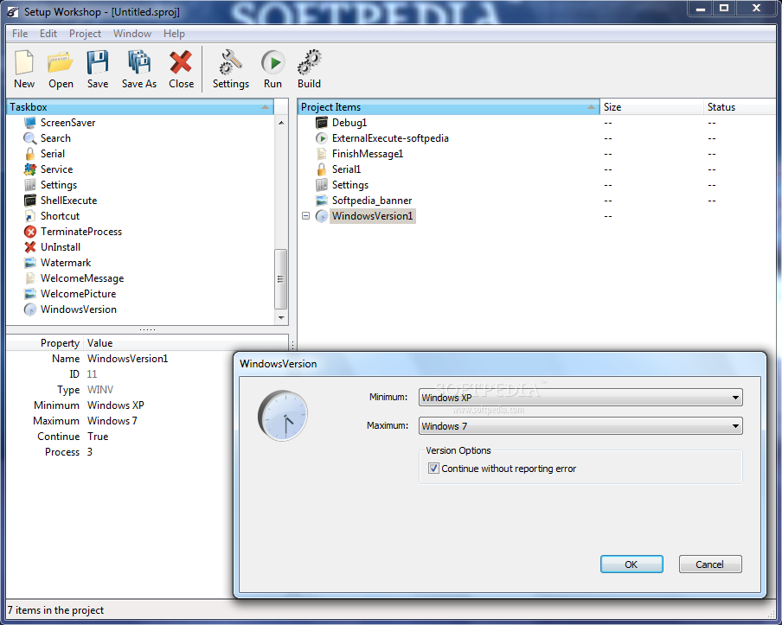Click the Type property value WINV

pyautogui.click(x=100, y=390)
